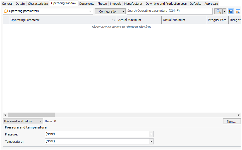Sort by Actual Minimum column

click(184, 20)
